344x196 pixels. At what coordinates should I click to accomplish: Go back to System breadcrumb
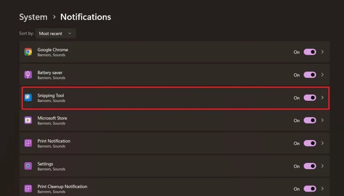[33, 17]
